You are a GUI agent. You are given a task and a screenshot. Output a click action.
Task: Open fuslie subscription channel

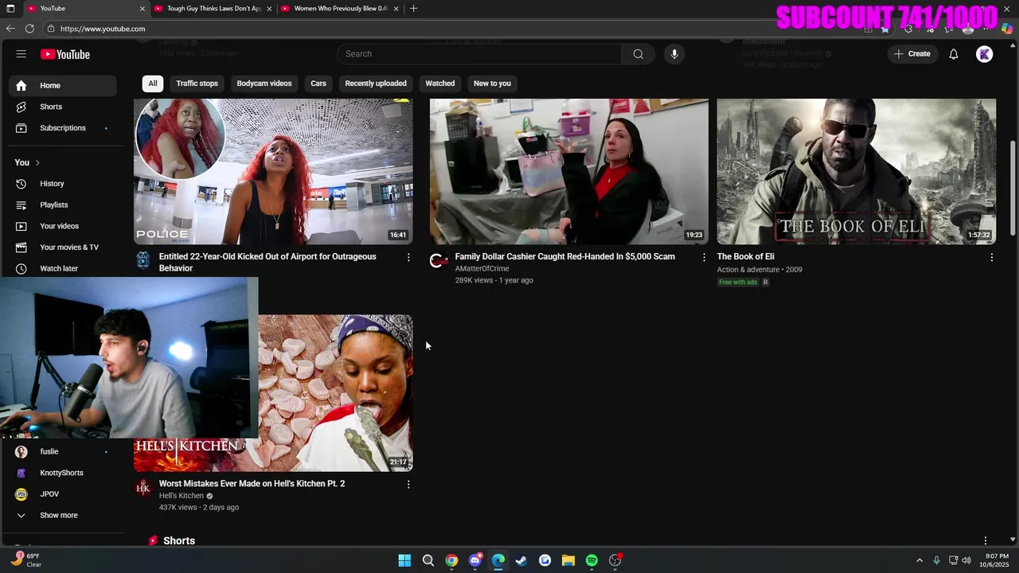tap(62, 452)
